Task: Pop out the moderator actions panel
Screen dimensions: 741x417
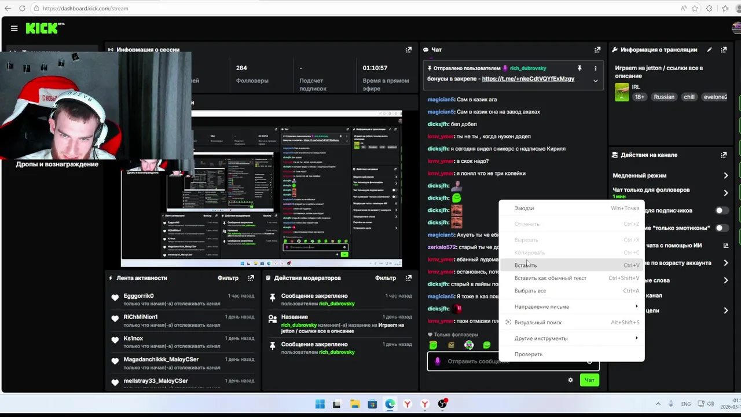Action: [409, 278]
